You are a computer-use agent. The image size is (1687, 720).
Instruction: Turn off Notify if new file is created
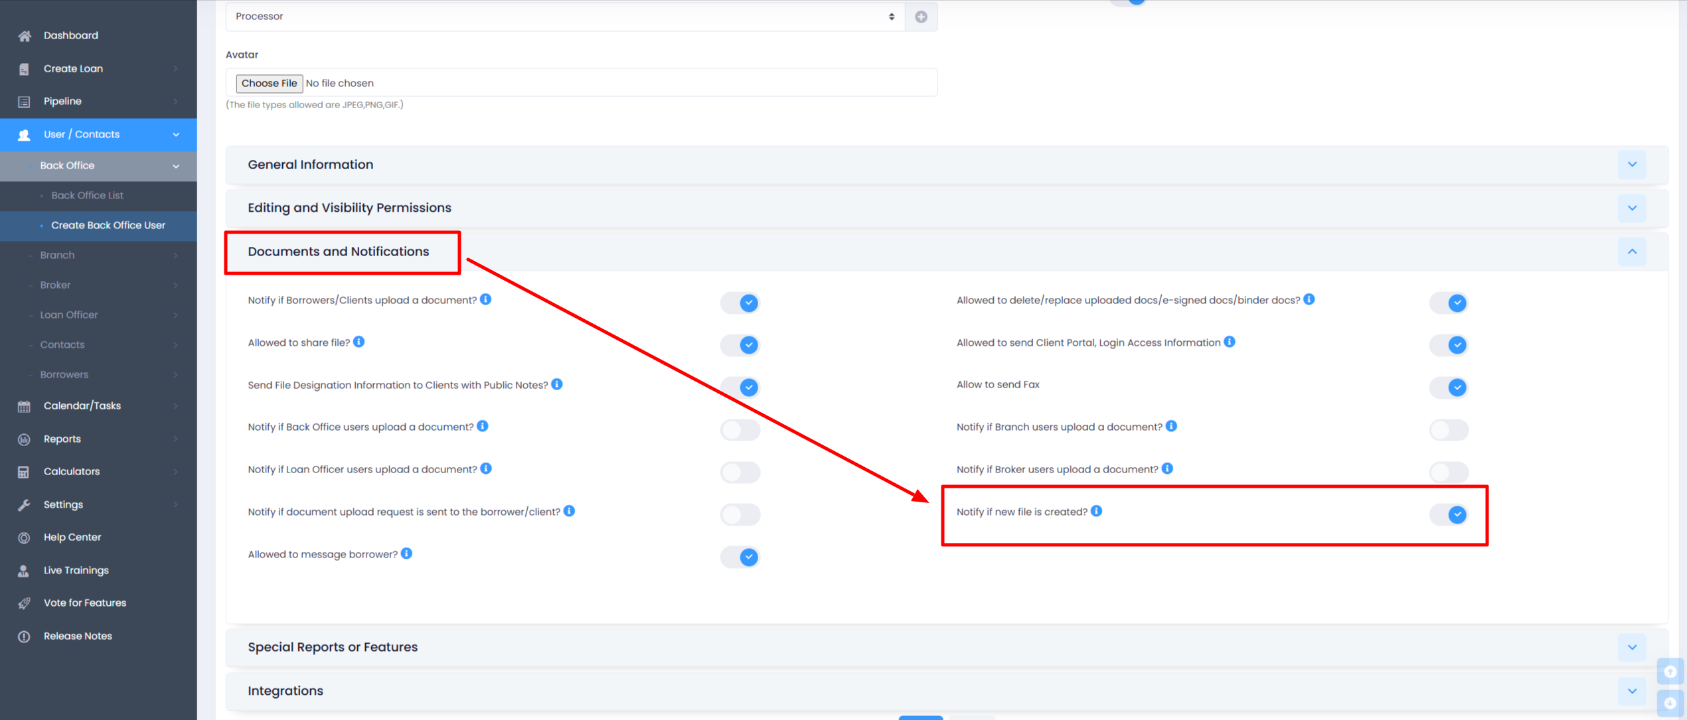pos(1449,515)
